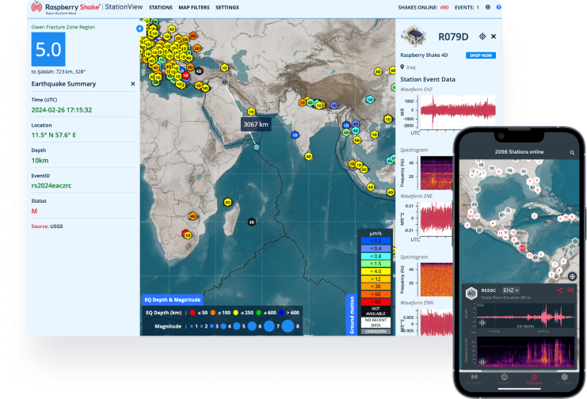Click the Raspberry Shake logo
This screenshot has width=587, height=399.
click(66, 7)
